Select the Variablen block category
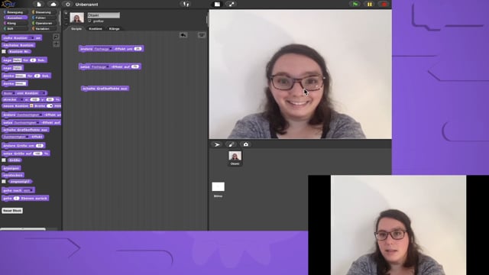The image size is (489, 275). point(44,29)
